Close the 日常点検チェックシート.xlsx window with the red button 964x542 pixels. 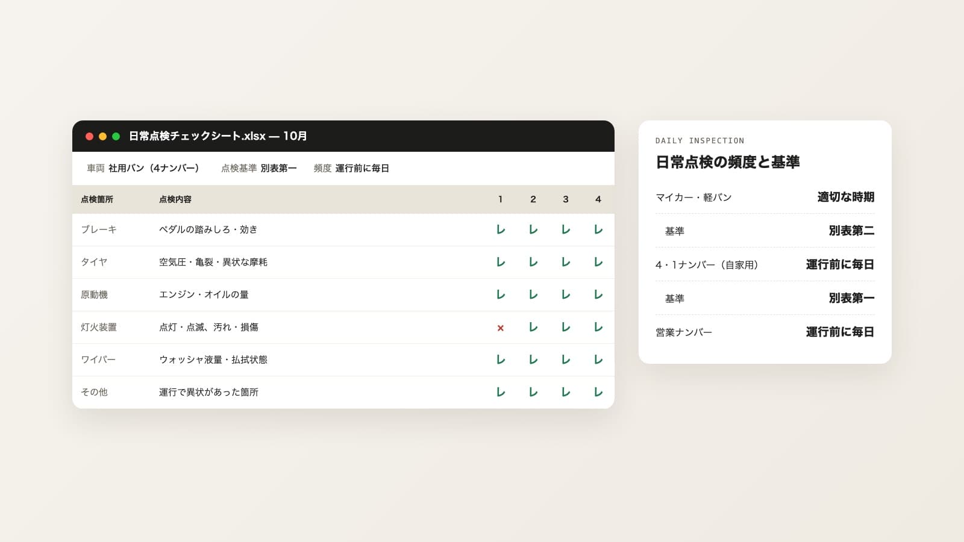pyautogui.click(x=89, y=136)
